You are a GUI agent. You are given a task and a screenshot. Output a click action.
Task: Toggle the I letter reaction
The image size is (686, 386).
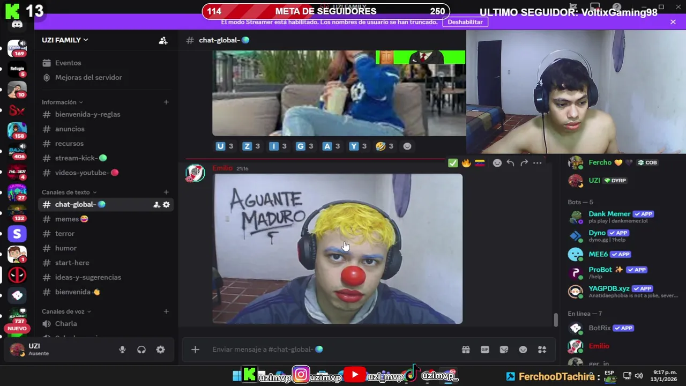click(x=278, y=146)
